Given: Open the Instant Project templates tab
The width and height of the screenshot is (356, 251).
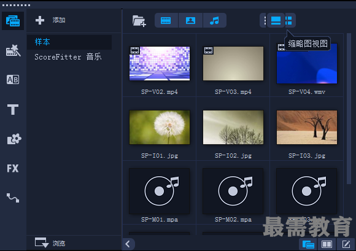Looking at the screenshot, I should click(13, 50).
